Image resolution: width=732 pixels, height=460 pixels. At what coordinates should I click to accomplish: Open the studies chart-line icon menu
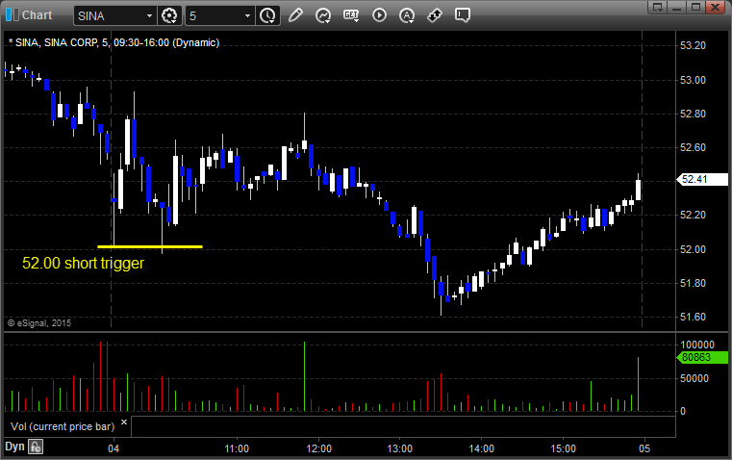click(323, 15)
